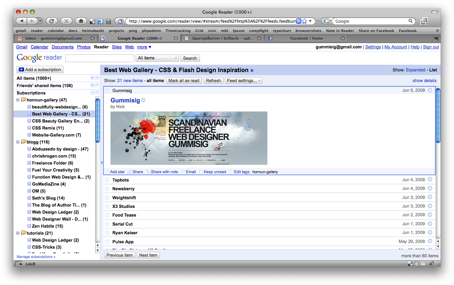
Task: Switch to the Sparisjóðurinn í Keflavík tab
Action: tap(223, 38)
